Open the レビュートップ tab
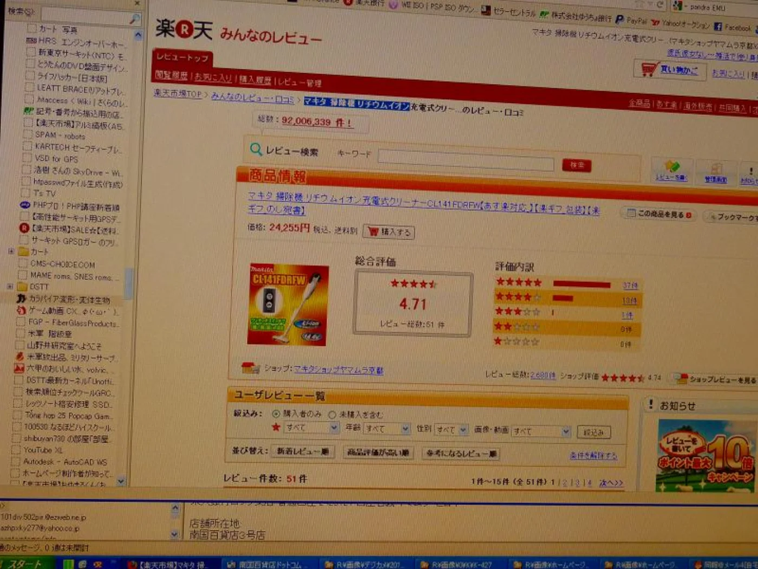 [182, 57]
